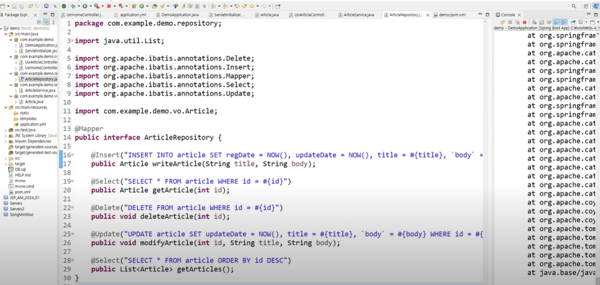
Task: Toggle Word Wrap in Console toolbar
Action: click(x=549, y=22)
